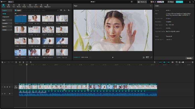Start voiceover recording with the microphone icon

tap(155, 62)
